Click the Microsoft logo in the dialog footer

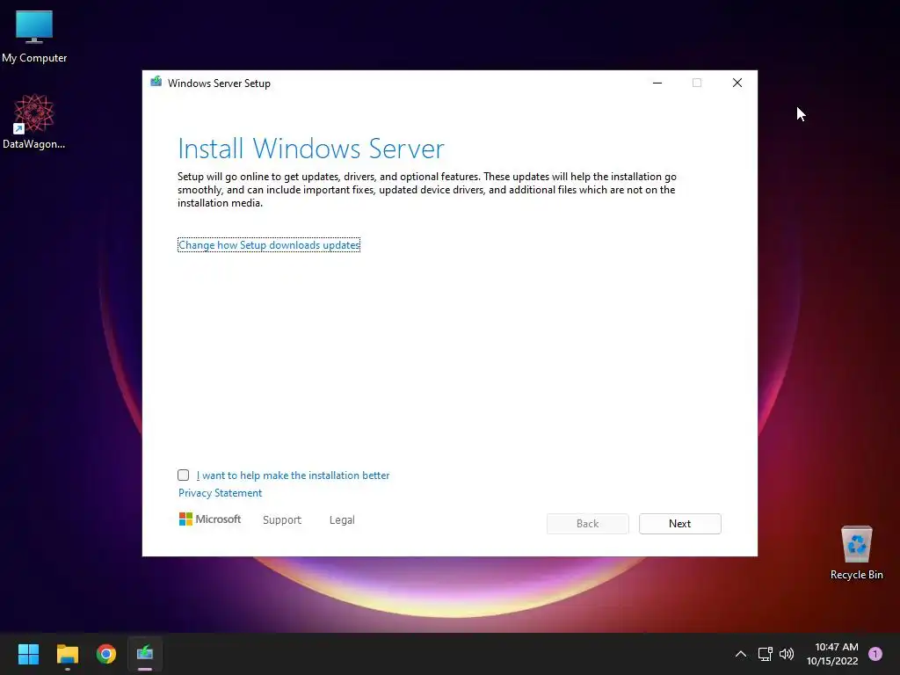click(210, 519)
